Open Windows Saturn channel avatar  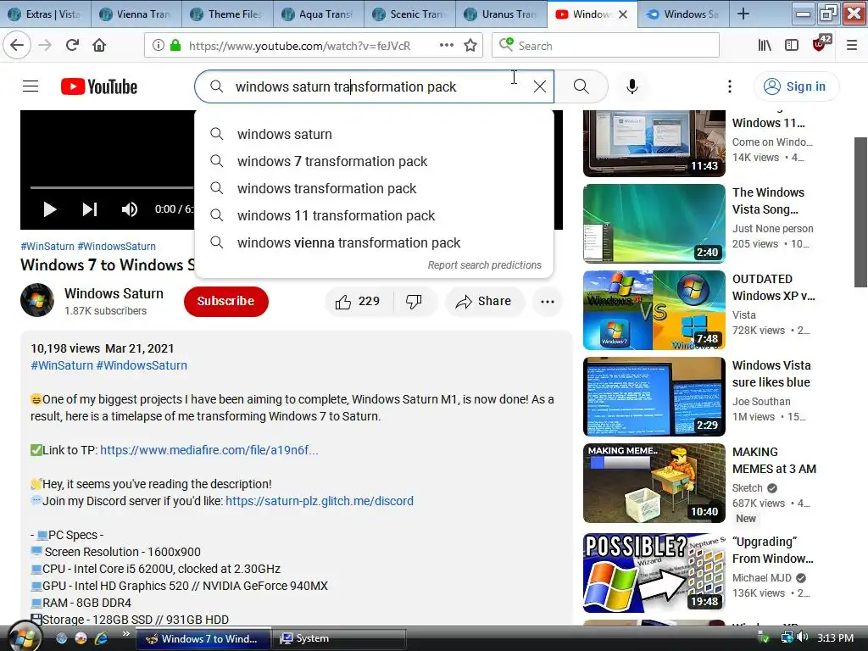click(37, 300)
